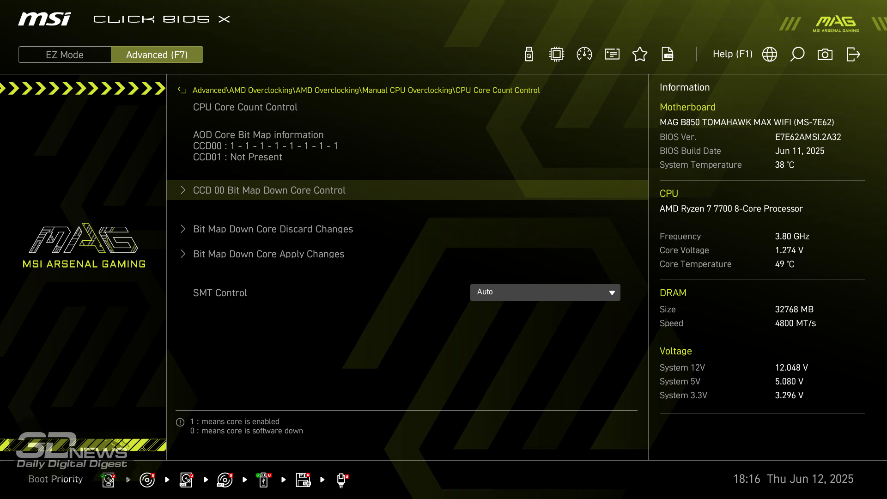Click the MAG B850 TOMAHAWK MAX WIFI model name
The image size is (887, 499).
coord(747,122)
